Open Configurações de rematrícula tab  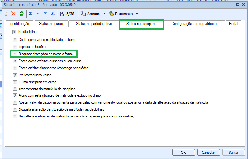[x=194, y=24]
